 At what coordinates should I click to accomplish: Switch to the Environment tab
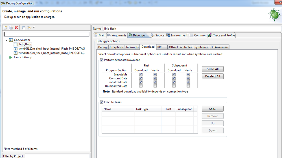point(177,35)
